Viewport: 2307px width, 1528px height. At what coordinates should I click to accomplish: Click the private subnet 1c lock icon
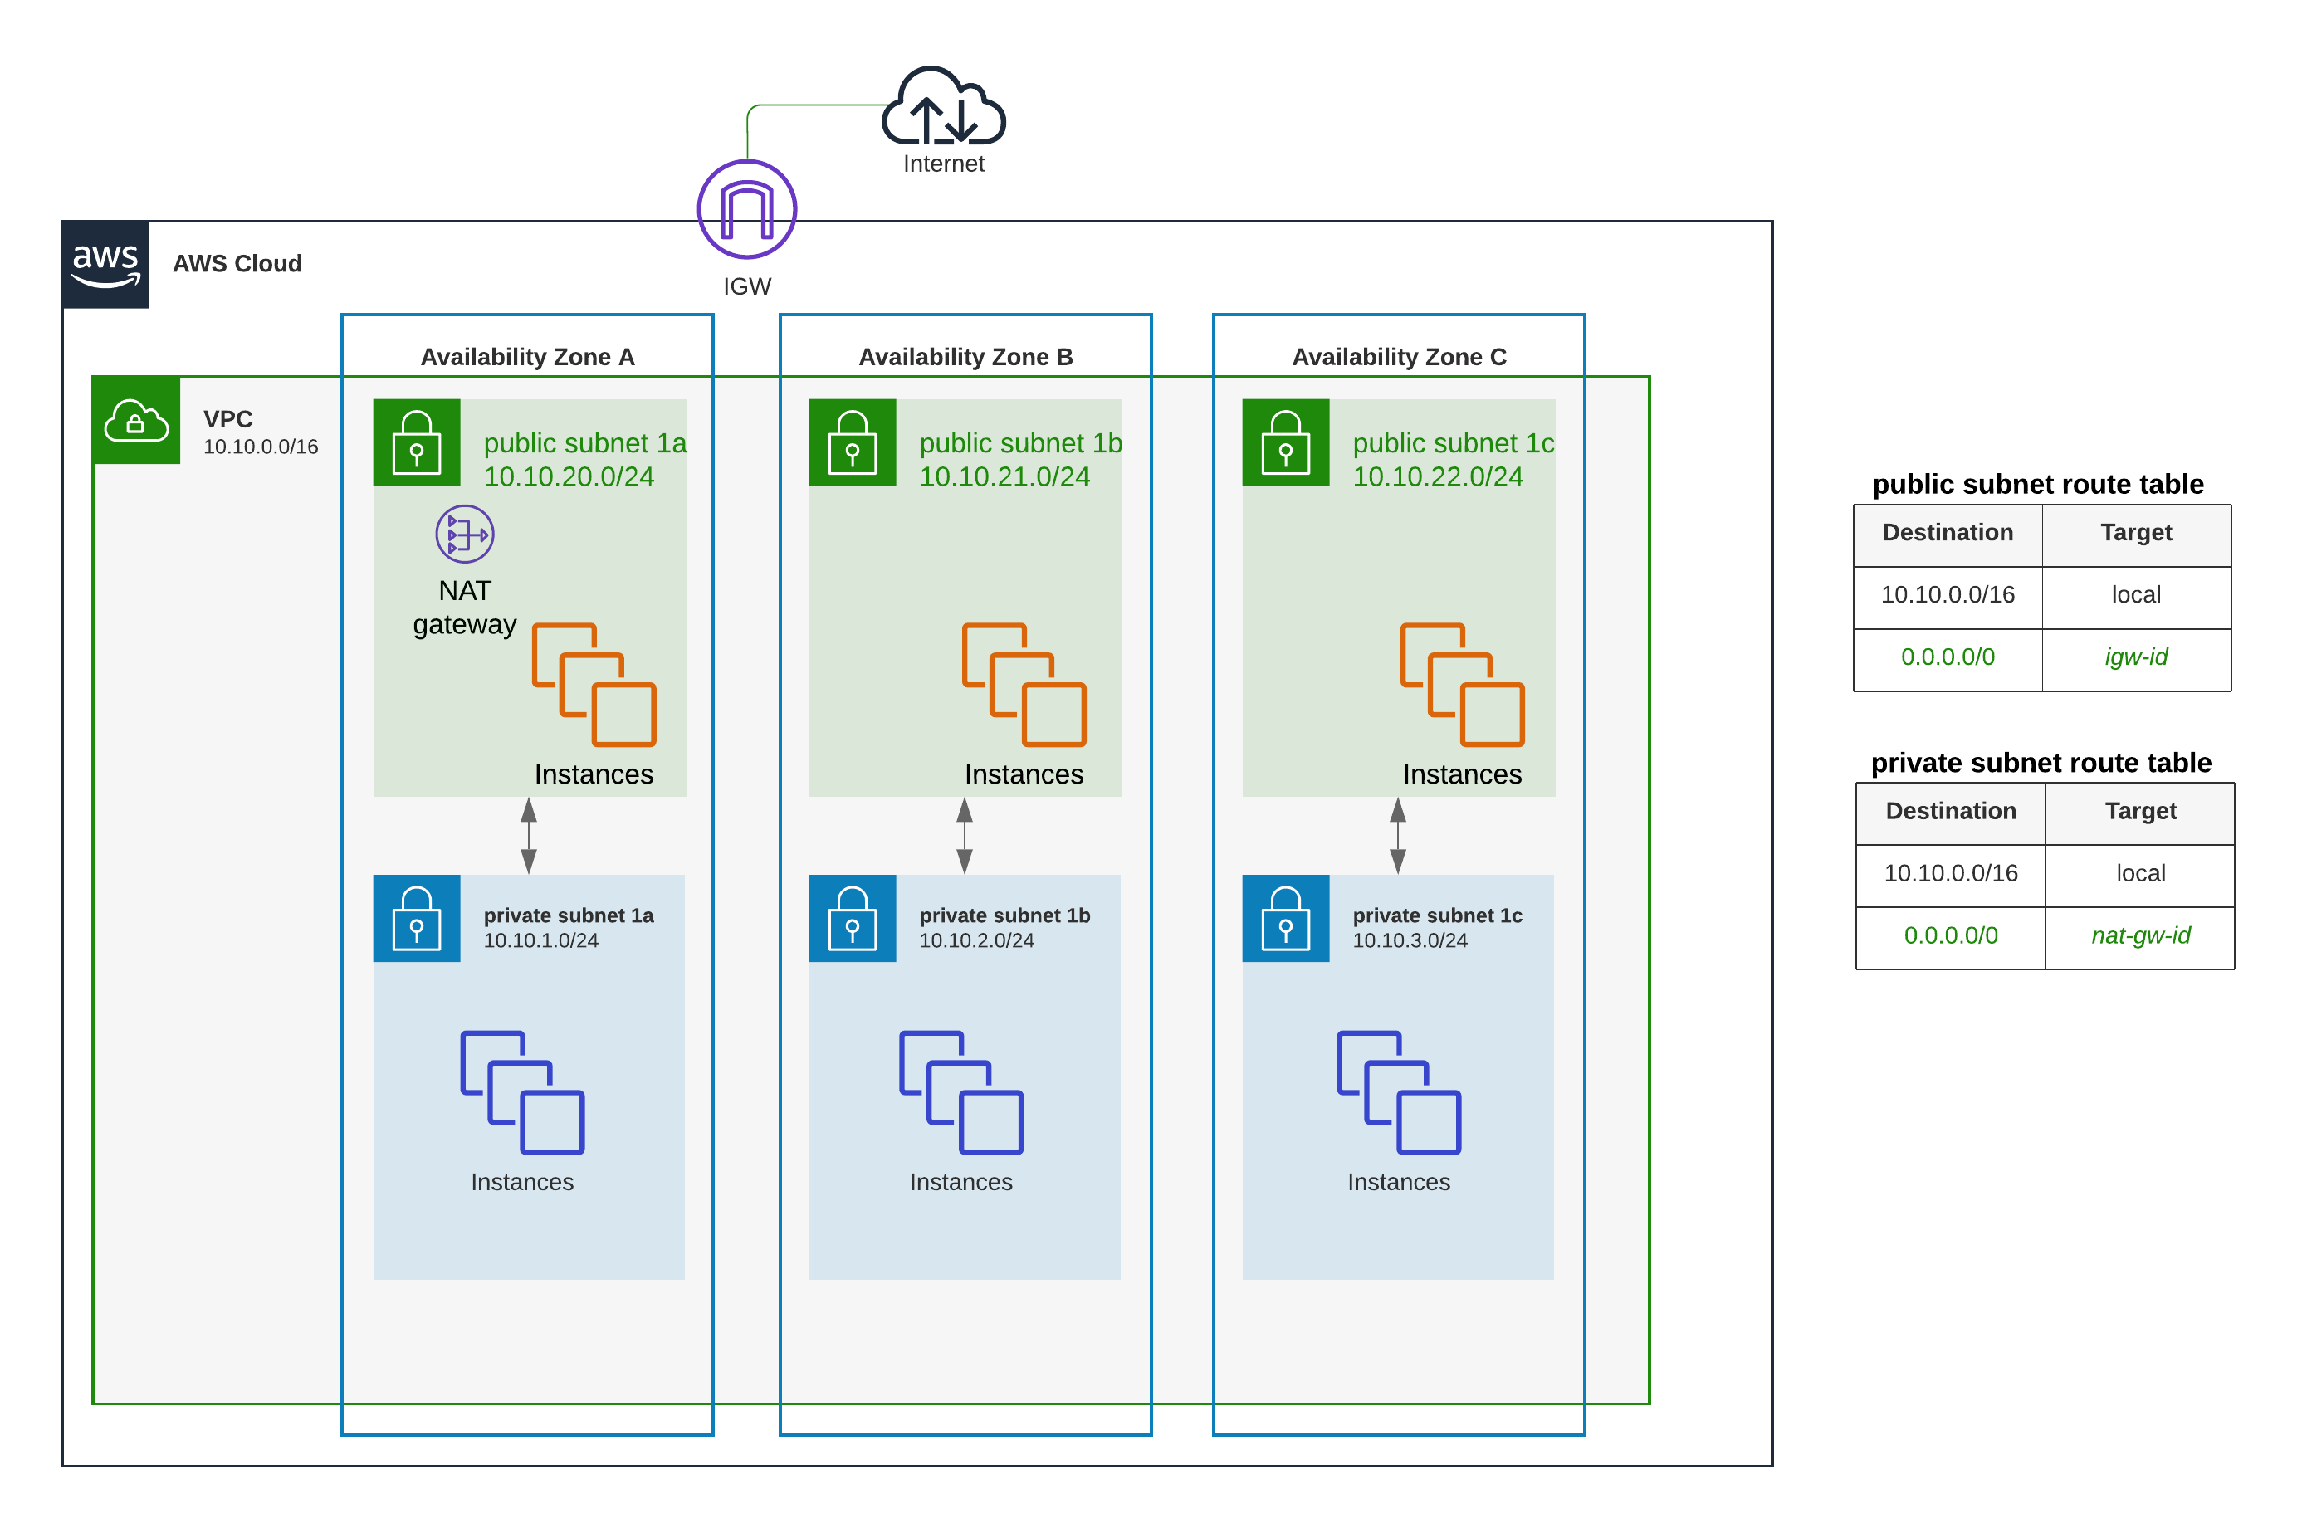coord(1284,918)
